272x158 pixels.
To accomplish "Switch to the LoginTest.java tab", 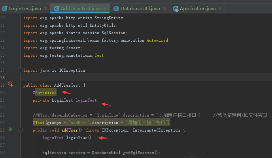I will tap(25, 8).
